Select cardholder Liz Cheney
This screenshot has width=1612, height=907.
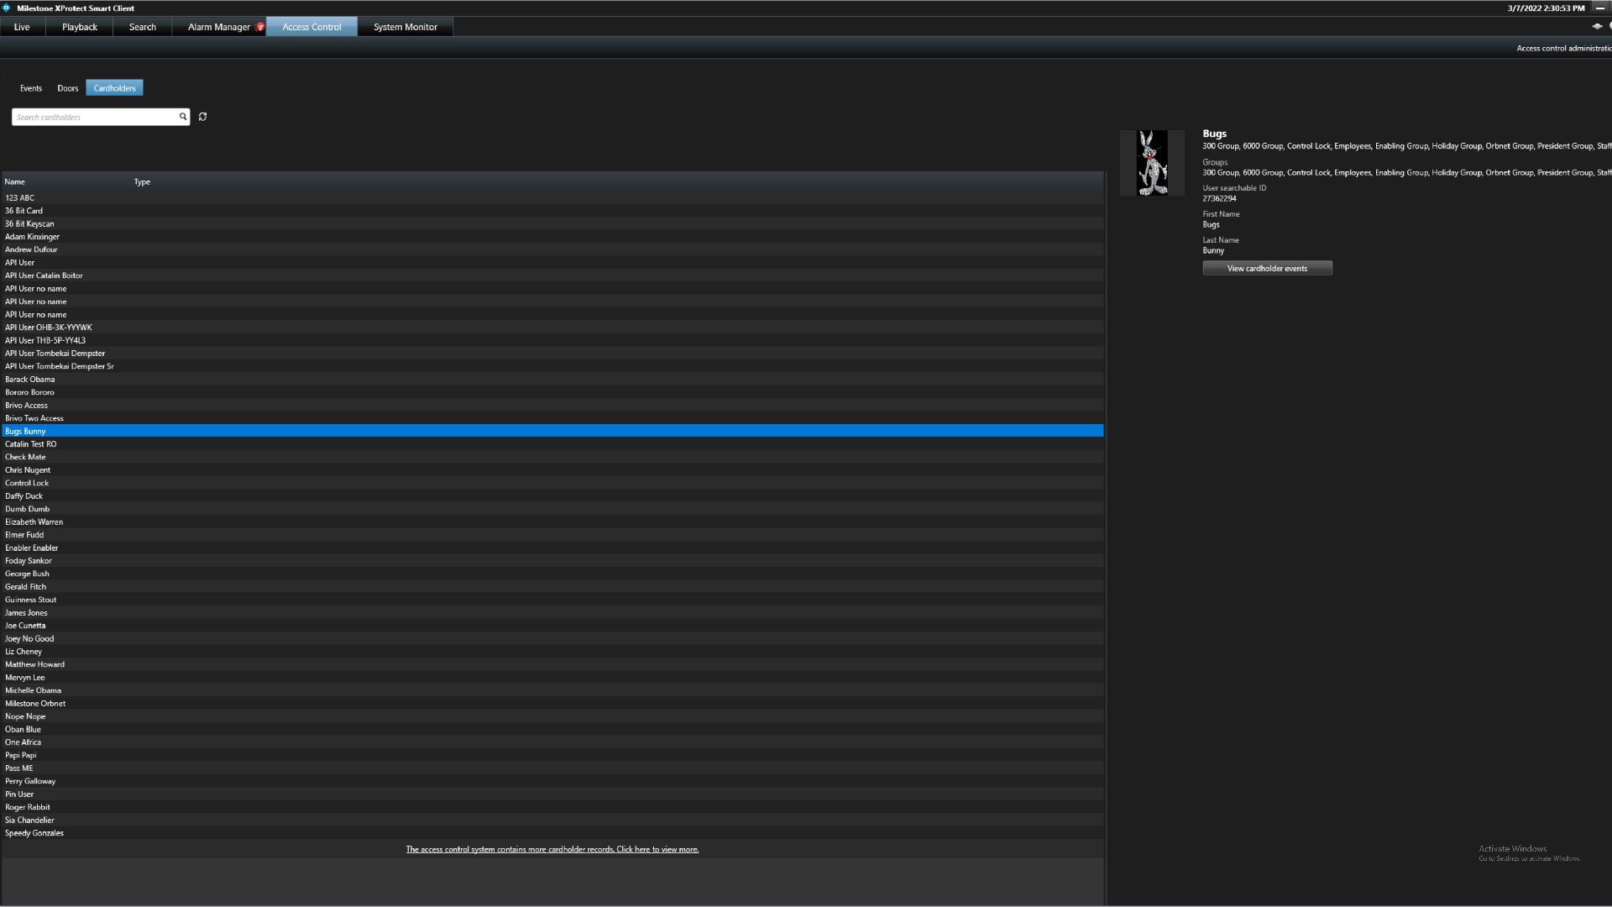pos(552,652)
